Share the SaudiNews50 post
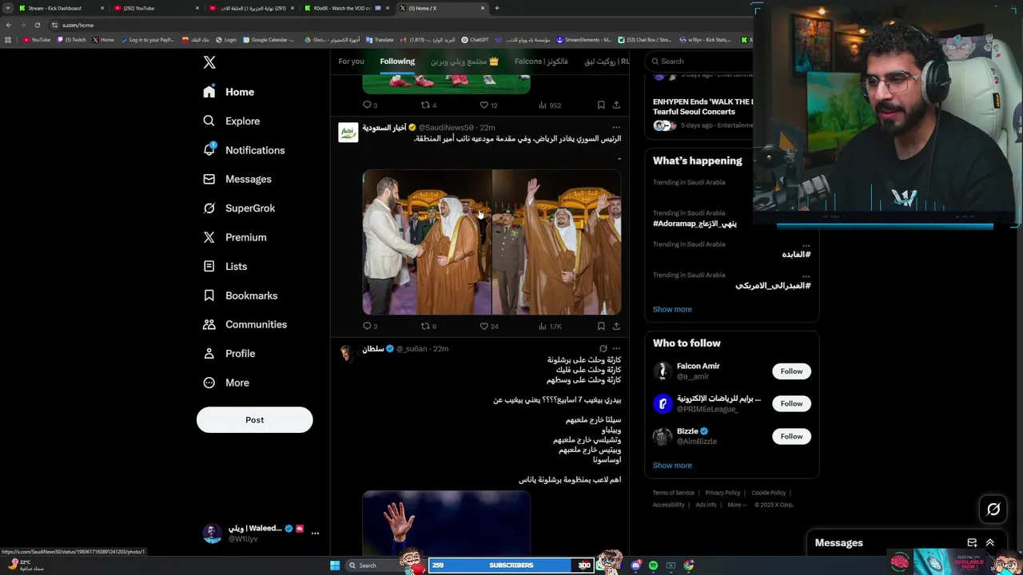Image resolution: width=1023 pixels, height=575 pixels. (616, 326)
